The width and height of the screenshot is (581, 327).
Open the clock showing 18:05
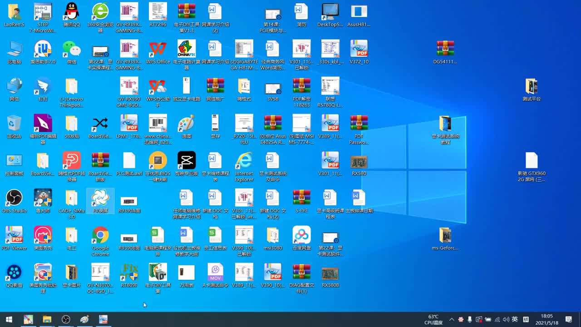coord(547,319)
